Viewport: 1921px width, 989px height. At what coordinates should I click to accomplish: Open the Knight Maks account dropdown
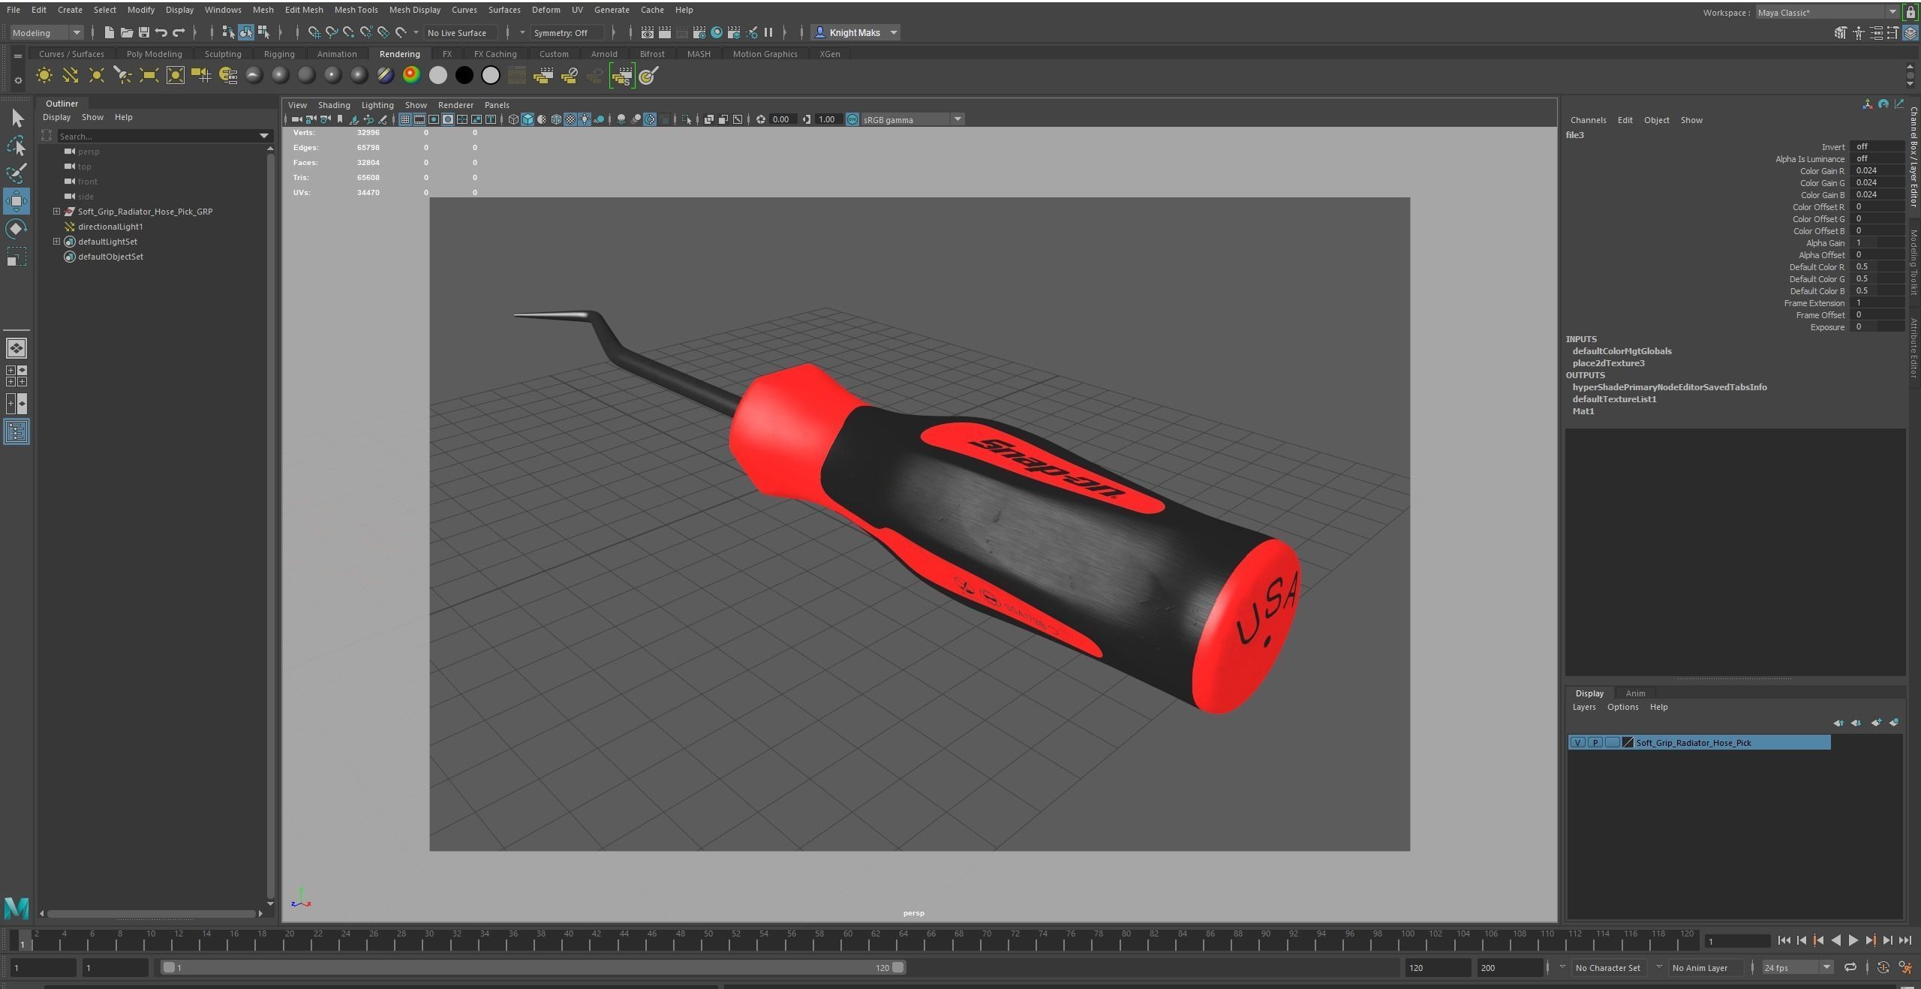[x=855, y=32]
